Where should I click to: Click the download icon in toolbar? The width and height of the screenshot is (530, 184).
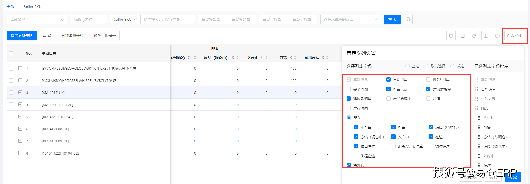(x=486, y=36)
